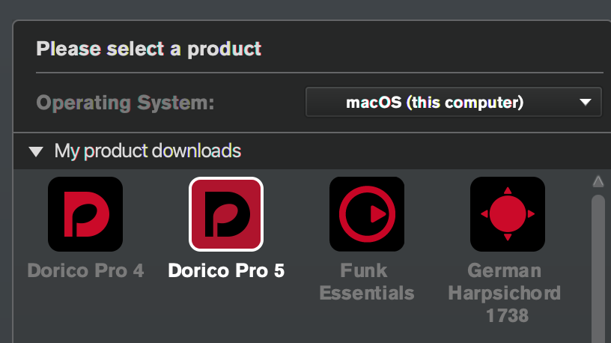Collapse the My product downloads section
The image size is (611, 343).
(x=35, y=152)
